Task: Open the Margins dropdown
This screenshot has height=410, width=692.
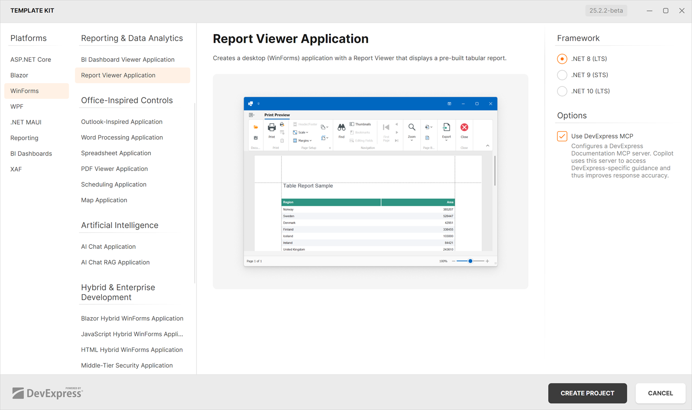Action: coord(302,140)
